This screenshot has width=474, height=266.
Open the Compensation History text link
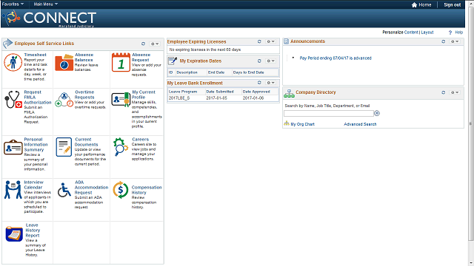coord(147,190)
